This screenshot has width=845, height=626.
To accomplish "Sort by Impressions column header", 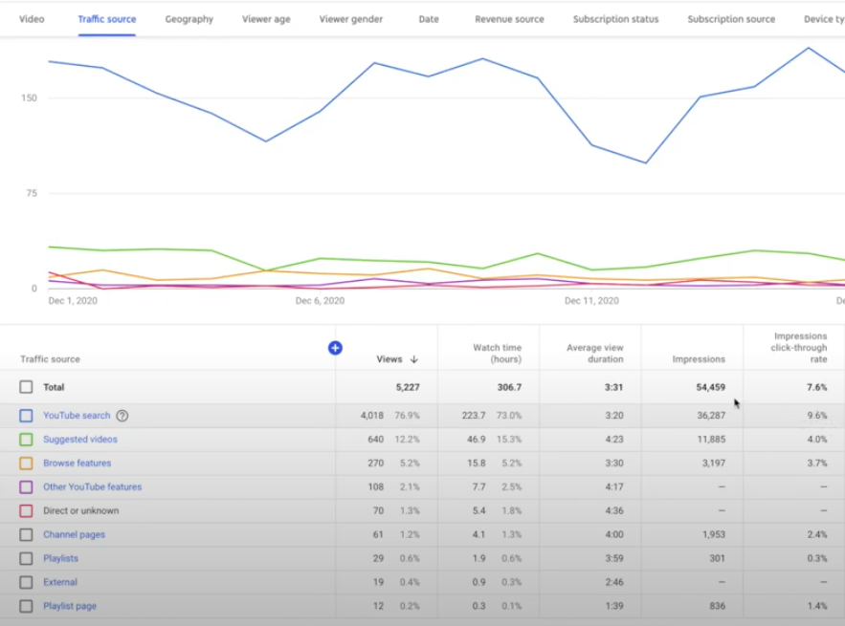I will (x=699, y=359).
